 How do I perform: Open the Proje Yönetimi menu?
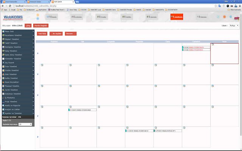point(18,102)
